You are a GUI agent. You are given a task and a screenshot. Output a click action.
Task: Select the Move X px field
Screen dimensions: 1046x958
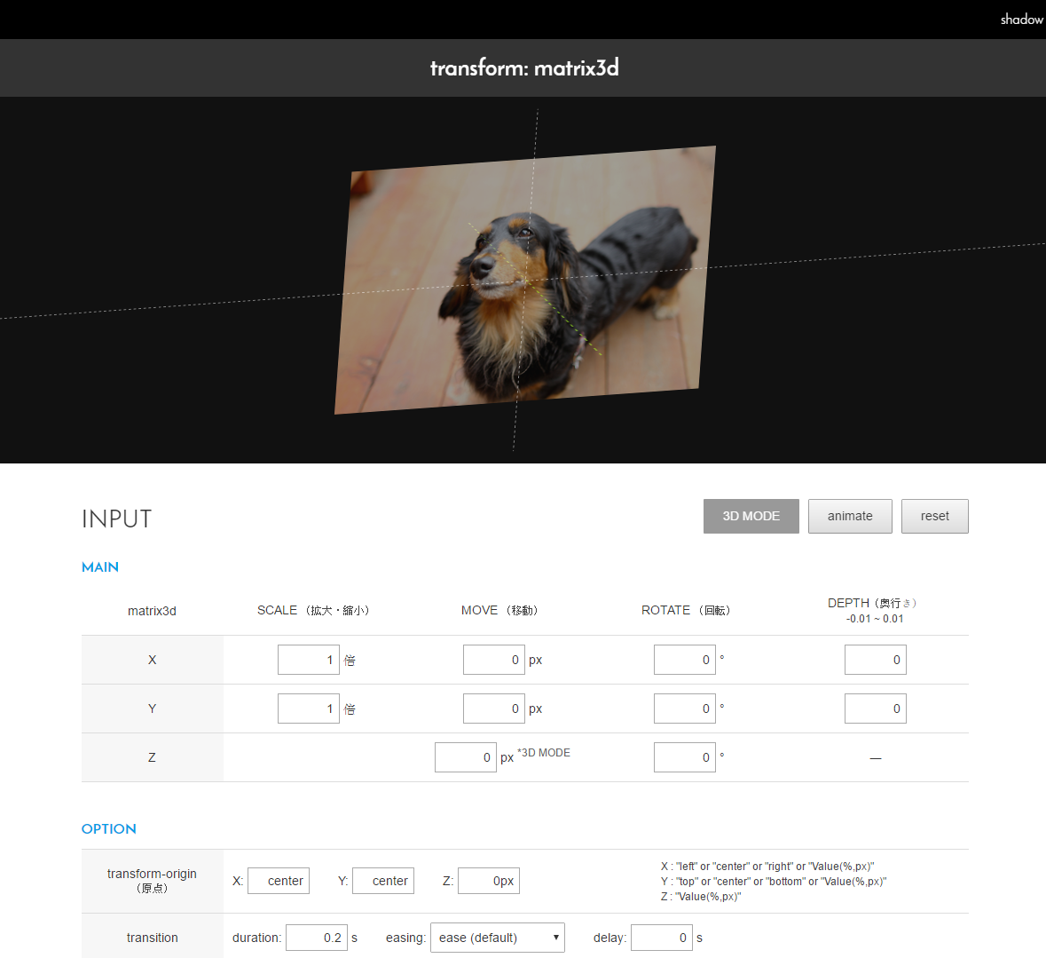[493, 660]
